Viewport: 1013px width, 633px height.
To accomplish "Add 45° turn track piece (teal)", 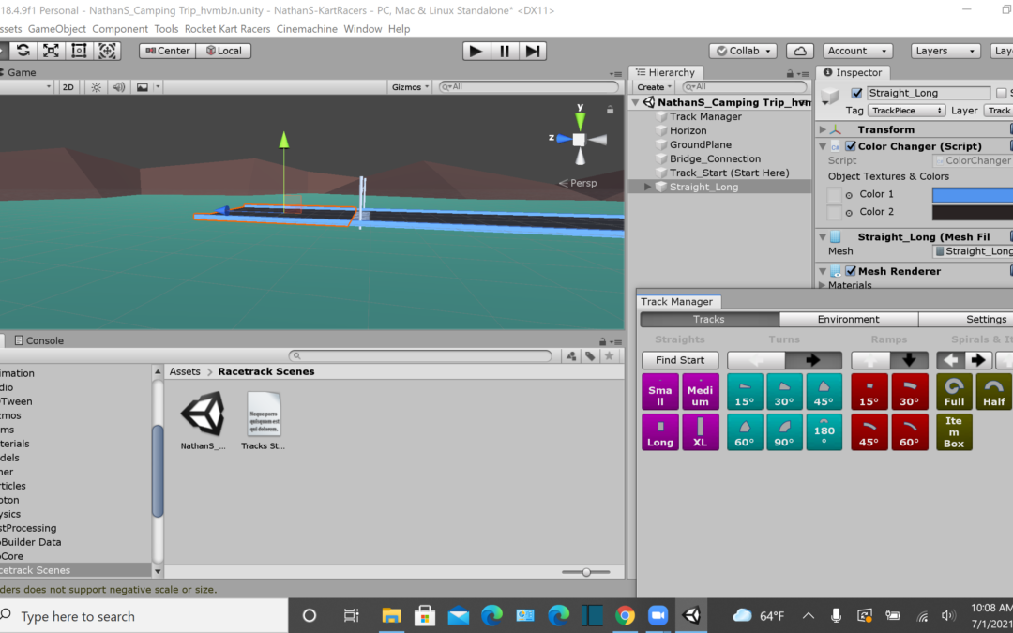I will [x=824, y=391].
